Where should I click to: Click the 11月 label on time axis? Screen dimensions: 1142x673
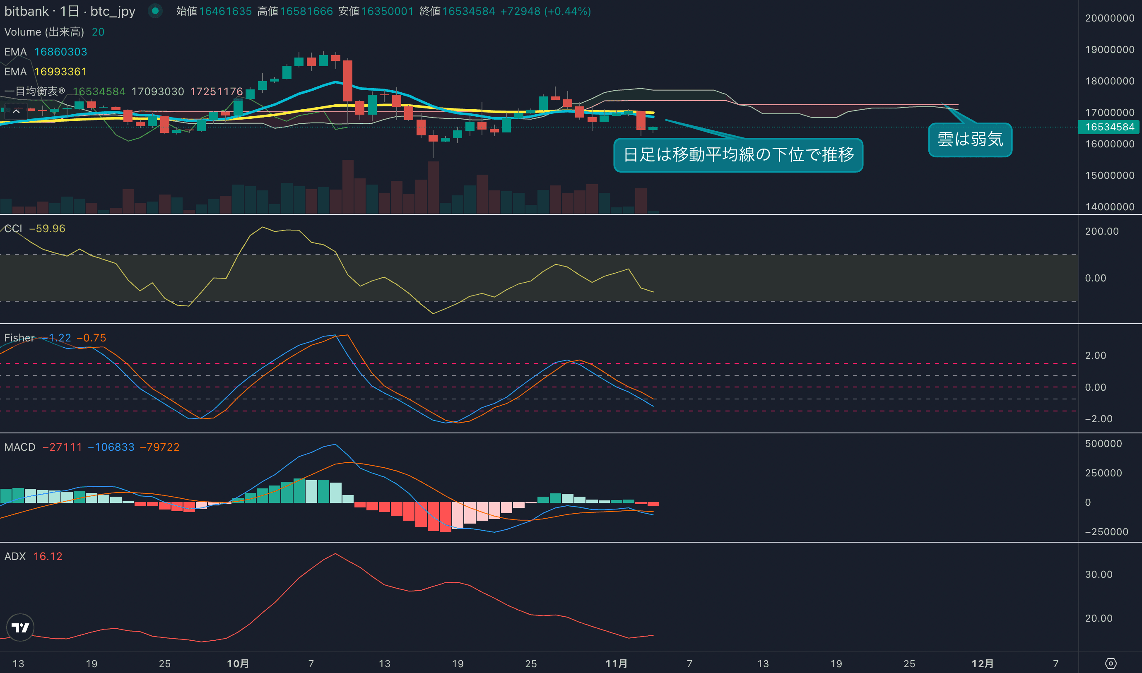tap(616, 663)
